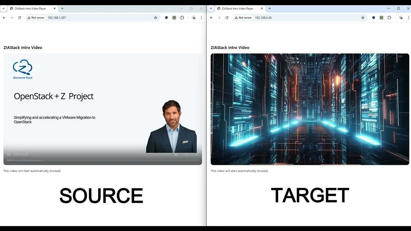Close the ZIAStack tab in source window
Screen dimensions: 411x231
click(55, 8)
